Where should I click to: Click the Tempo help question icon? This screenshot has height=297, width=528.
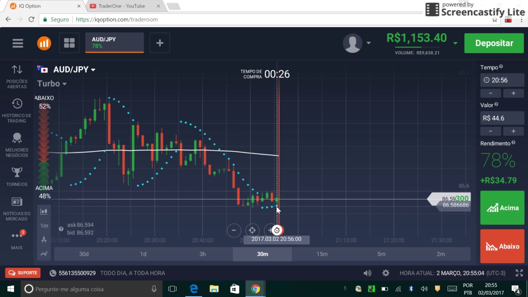point(501,67)
